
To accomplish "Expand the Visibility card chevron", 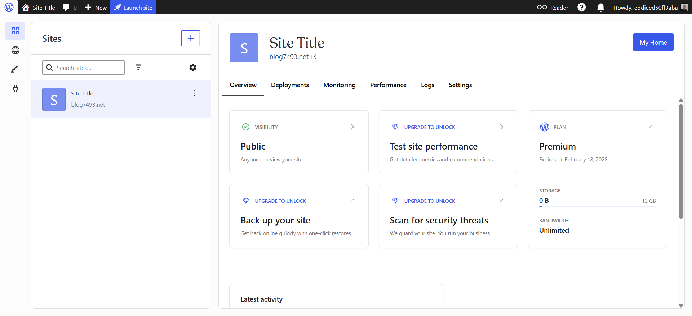I will pos(352,127).
